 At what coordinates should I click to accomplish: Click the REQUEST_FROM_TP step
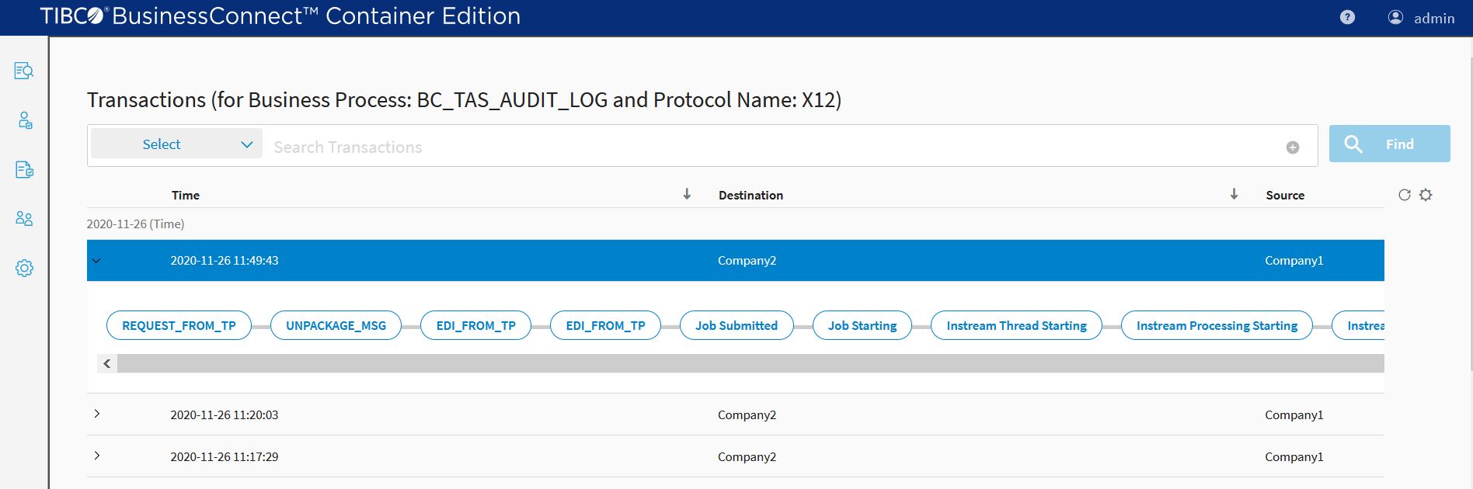pos(179,326)
